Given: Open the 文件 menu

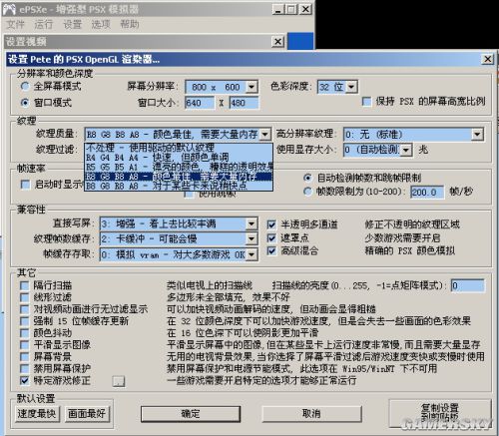Looking at the screenshot, I should point(15,24).
